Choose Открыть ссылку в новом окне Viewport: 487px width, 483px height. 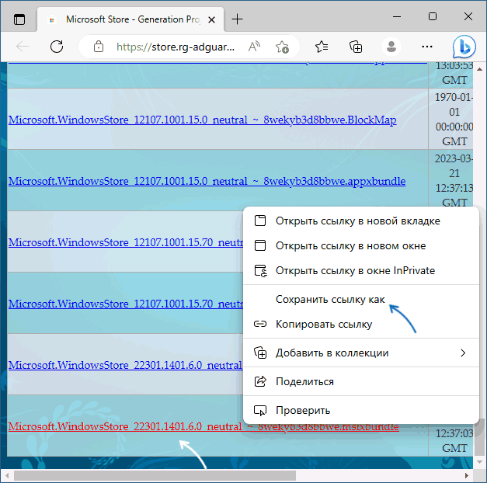click(361, 245)
